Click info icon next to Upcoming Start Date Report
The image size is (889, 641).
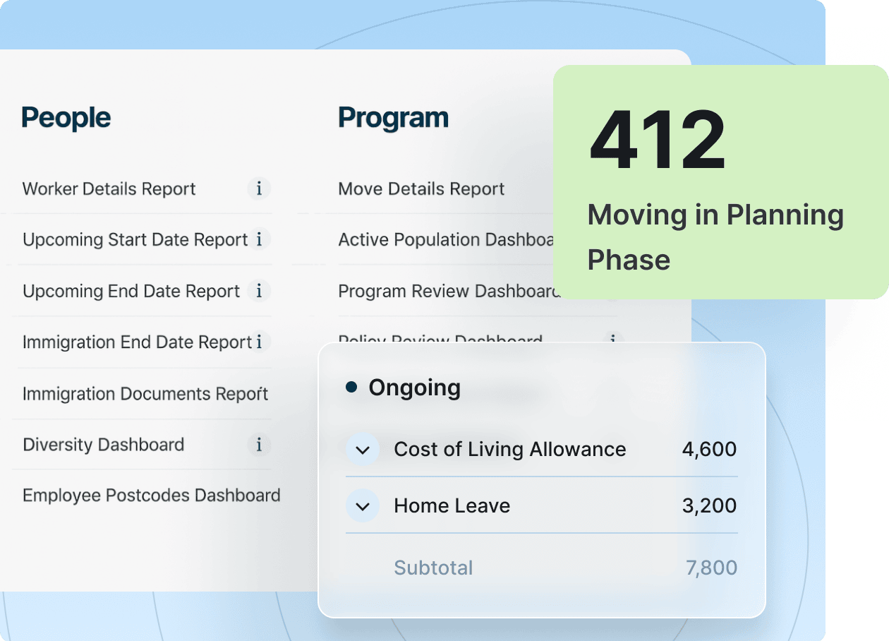pos(259,240)
